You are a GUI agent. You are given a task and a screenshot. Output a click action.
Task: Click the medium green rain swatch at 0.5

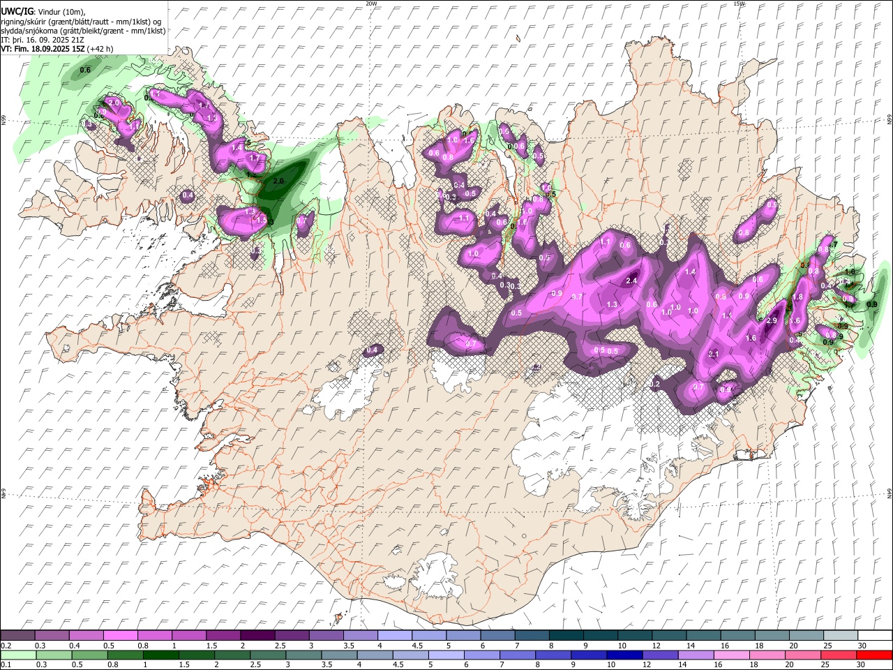pos(90,655)
